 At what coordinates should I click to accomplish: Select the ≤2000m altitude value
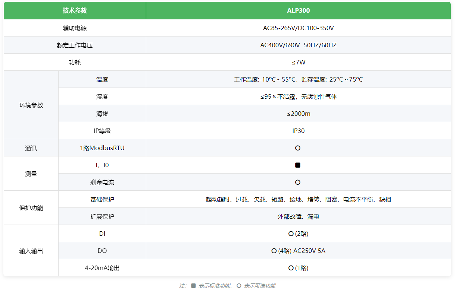pos(298,114)
